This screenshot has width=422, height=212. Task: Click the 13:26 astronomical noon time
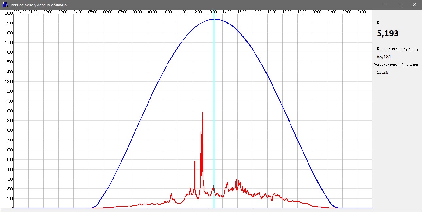(382, 72)
